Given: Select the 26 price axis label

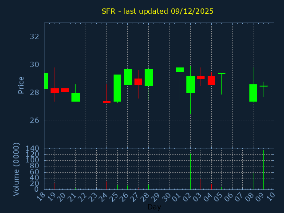Looking at the screenshot, I should pos(35,121).
